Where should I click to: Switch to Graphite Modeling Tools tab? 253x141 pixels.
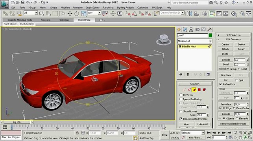tap(20, 20)
